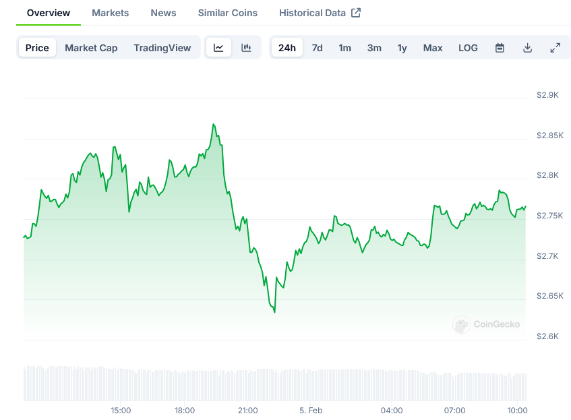Switch to line chart view
Image resolution: width=571 pixels, height=420 pixels.
pyautogui.click(x=218, y=48)
